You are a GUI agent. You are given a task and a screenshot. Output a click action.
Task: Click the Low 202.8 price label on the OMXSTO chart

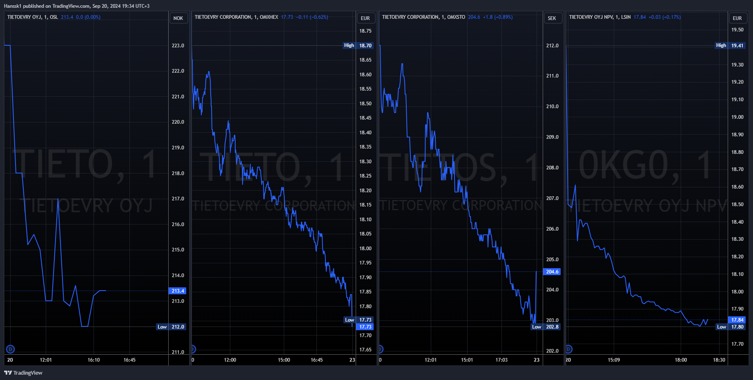pos(546,327)
